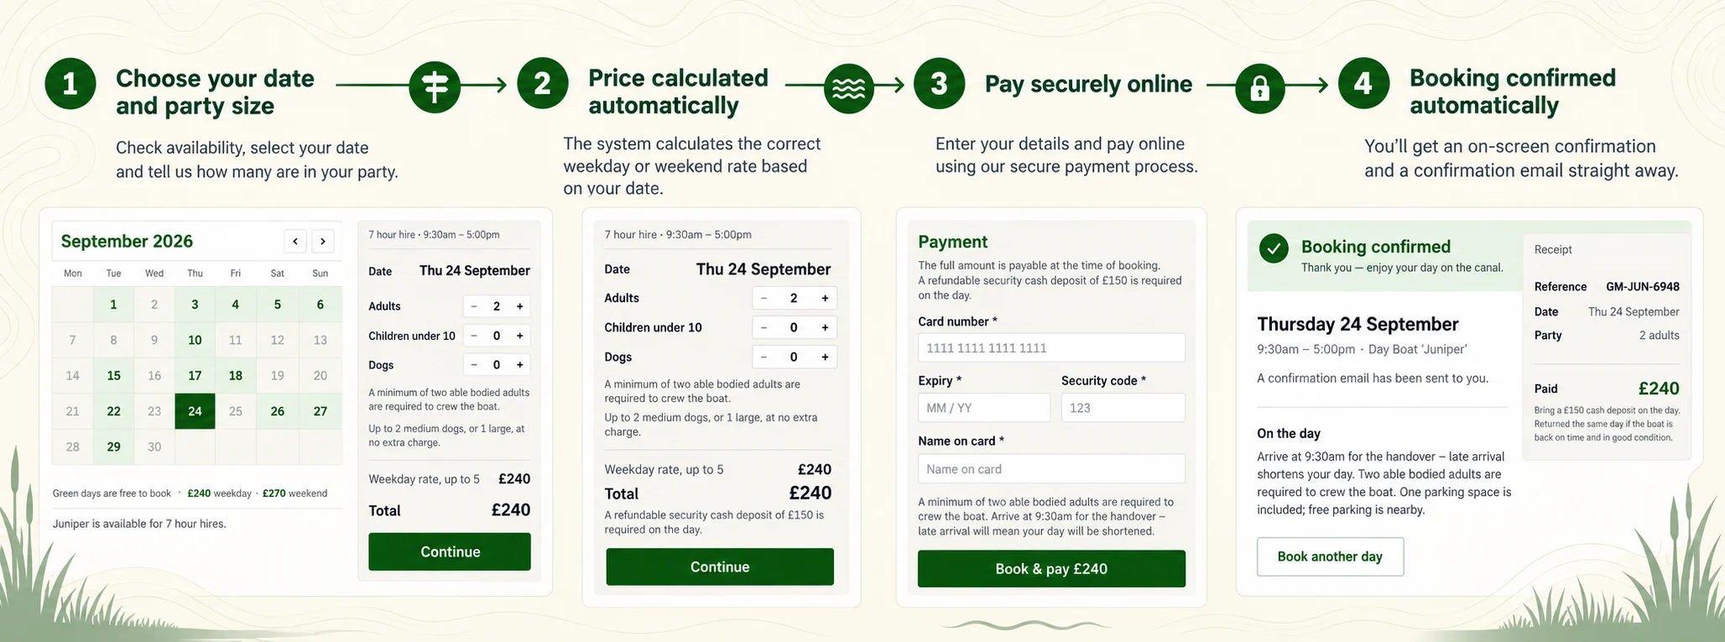This screenshot has width=1725, height=642.
Task: Pick Saturday 26 September
Action: pos(278,411)
